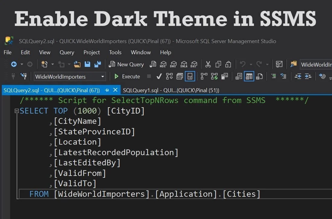
Task: Click the Decrease Indent icon
Action: coord(298,76)
